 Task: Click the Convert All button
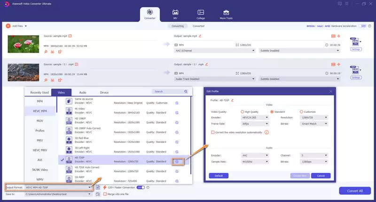(355, 191)
